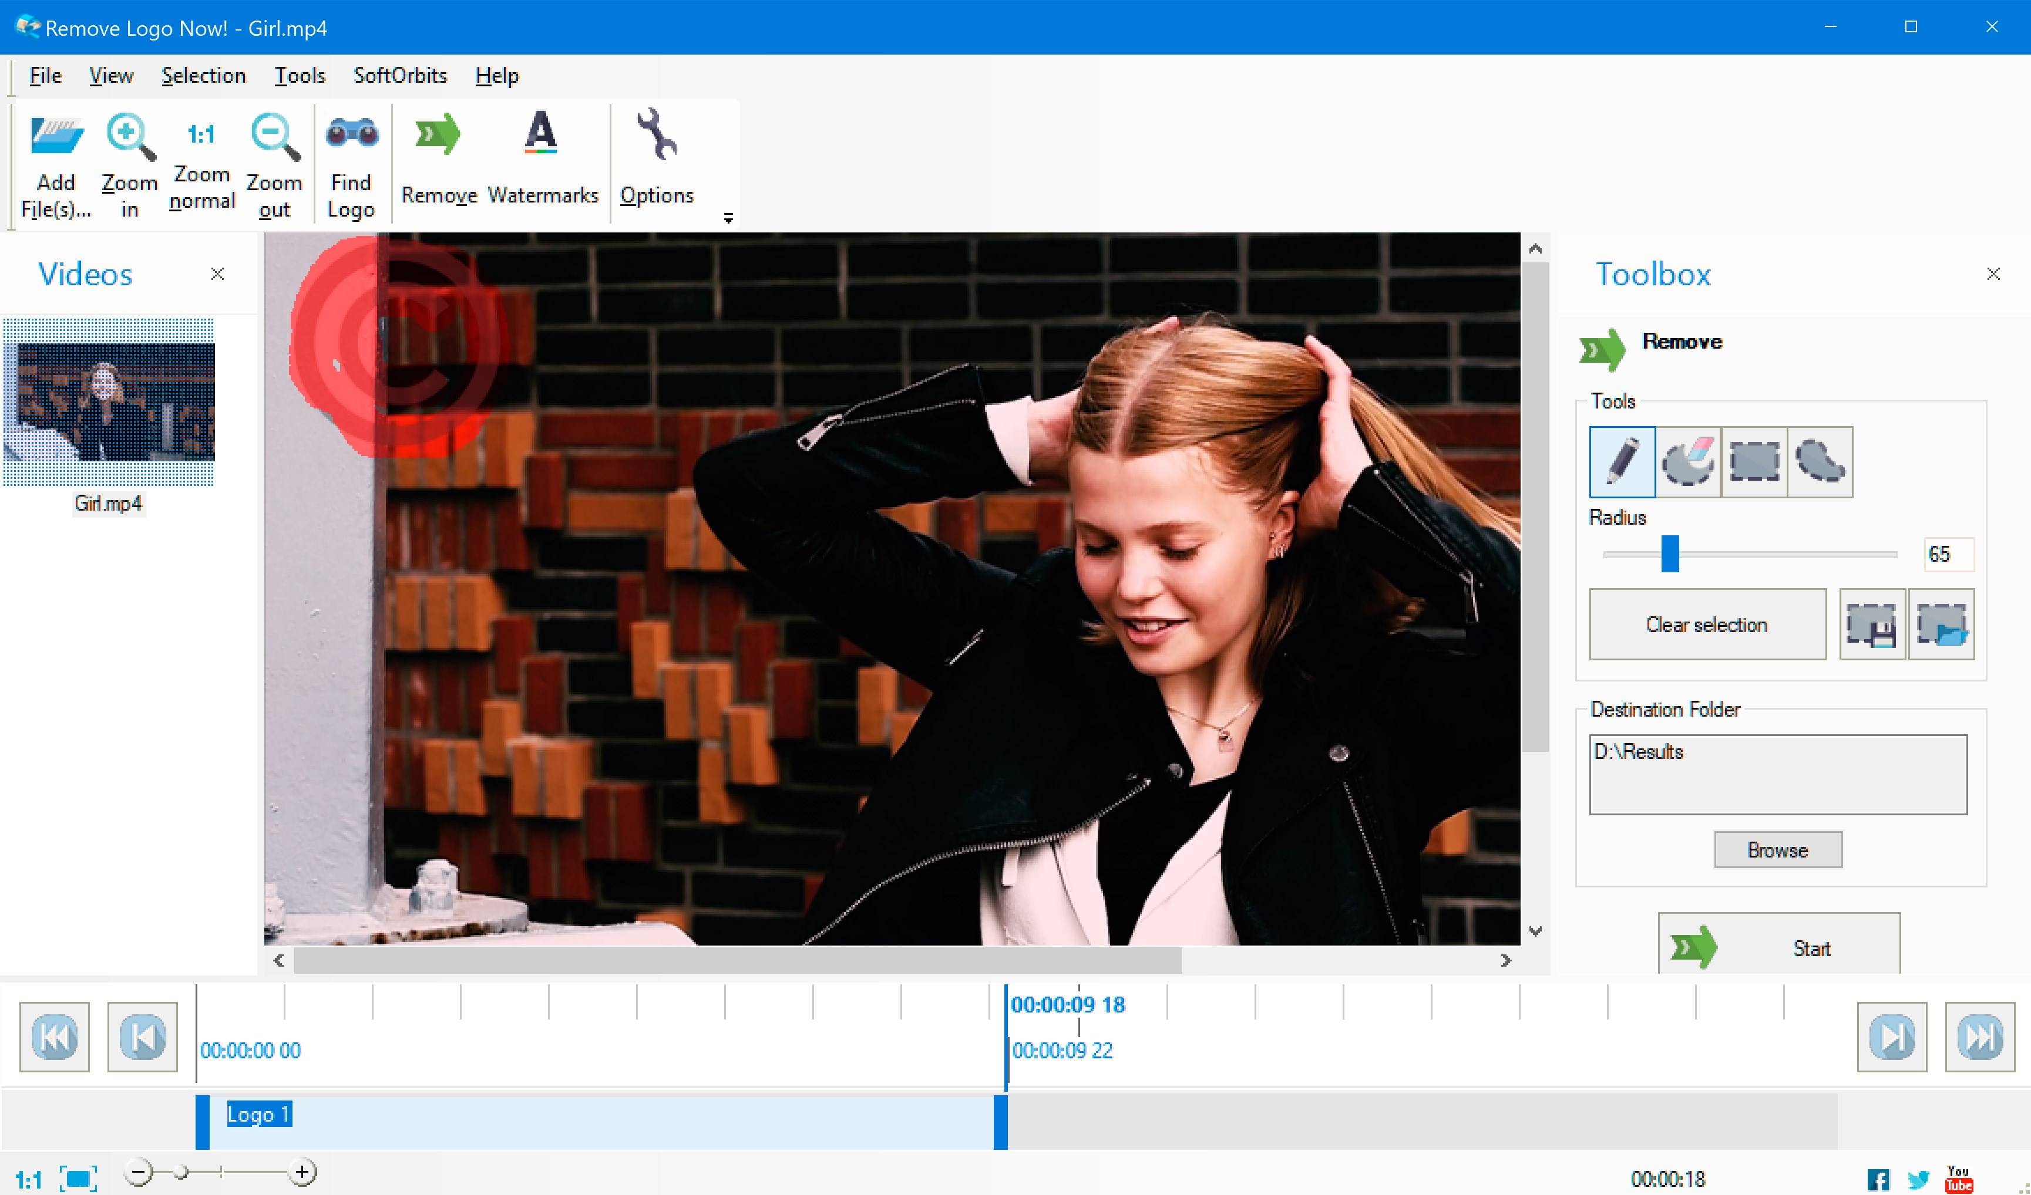
Task: Click the Start button to process
Action: click(1779, 946)
